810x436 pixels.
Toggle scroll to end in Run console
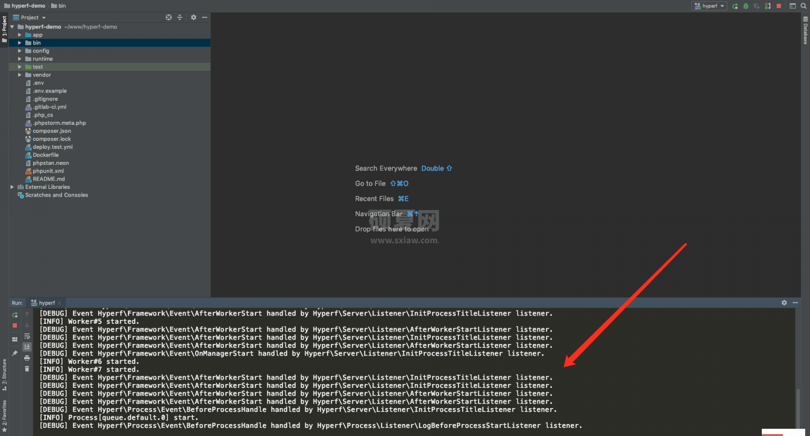27,347
